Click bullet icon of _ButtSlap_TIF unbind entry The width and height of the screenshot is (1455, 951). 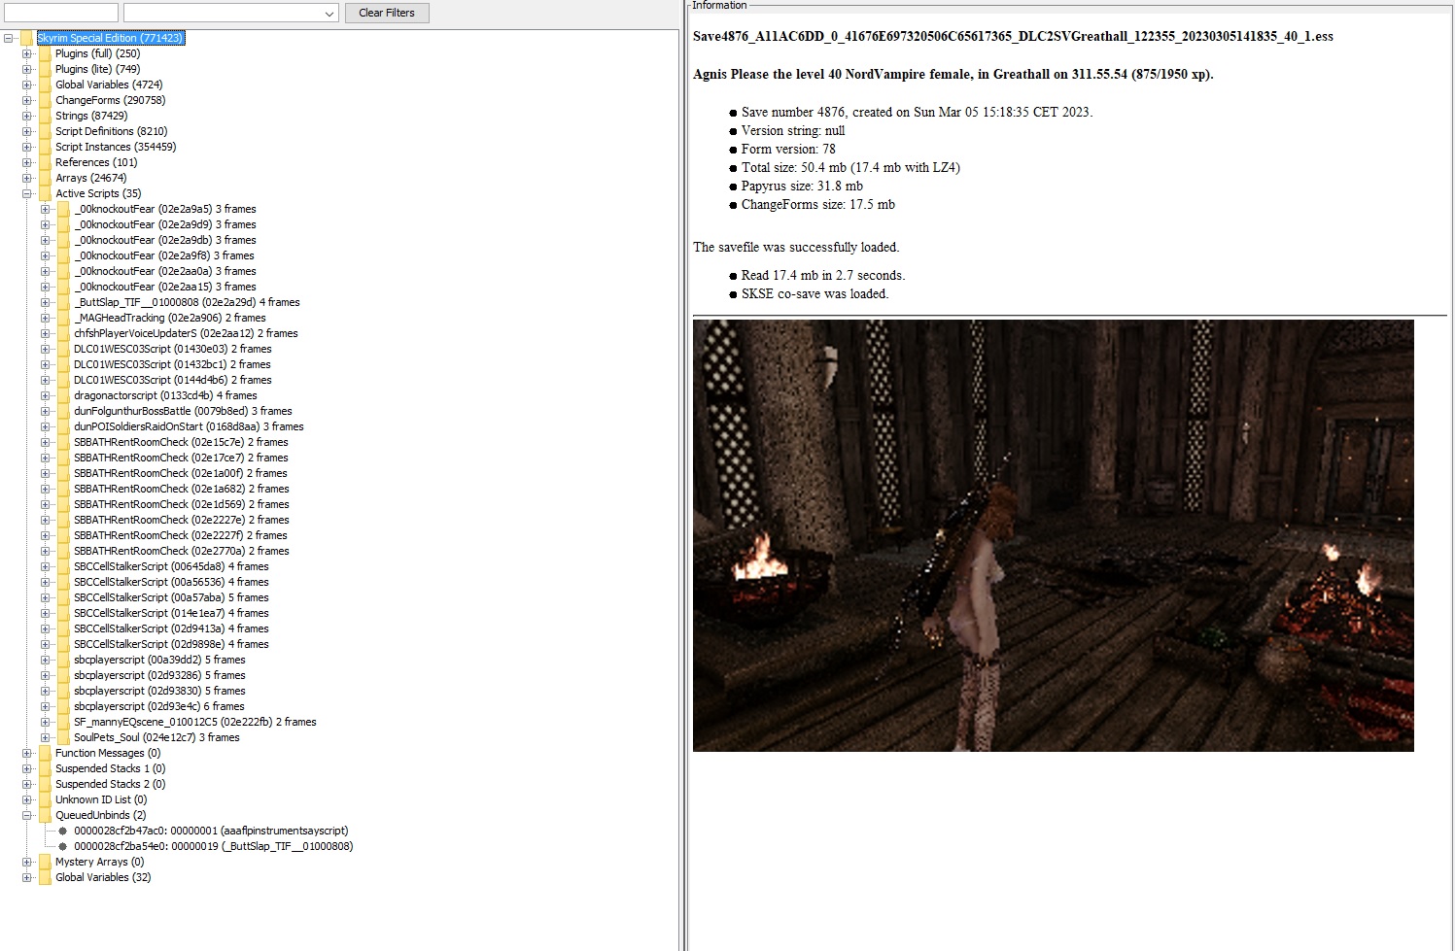pyautogui.click(x=63, y=846)
